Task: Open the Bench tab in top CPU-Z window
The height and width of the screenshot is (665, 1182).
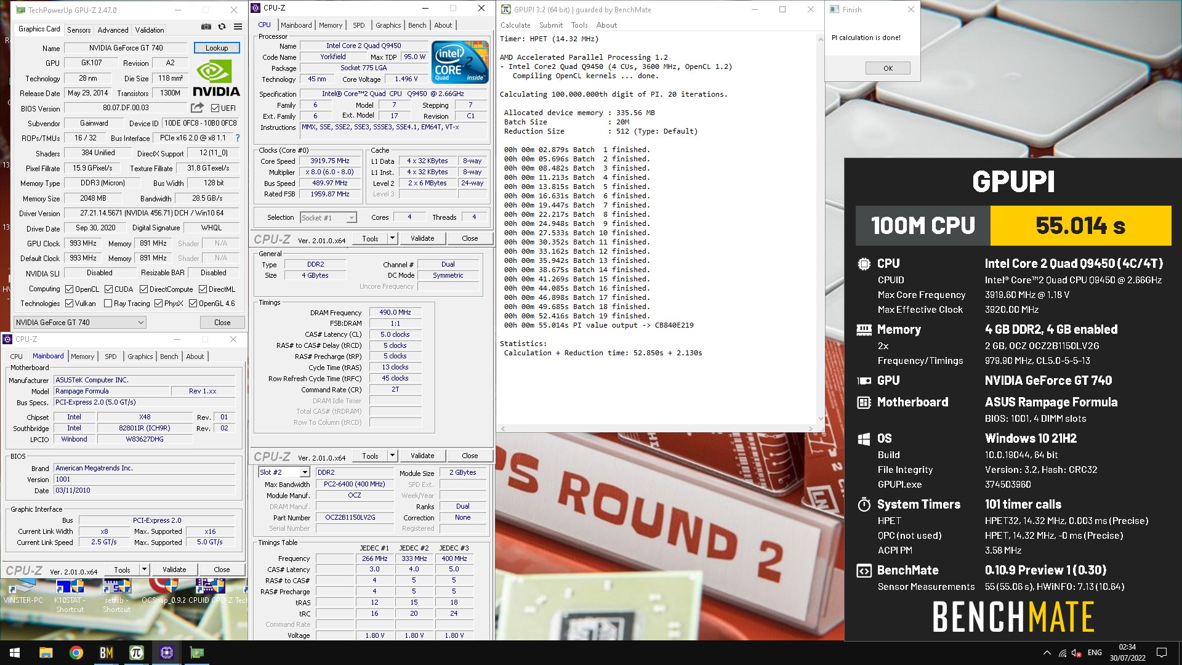Action: coord(417,25)
